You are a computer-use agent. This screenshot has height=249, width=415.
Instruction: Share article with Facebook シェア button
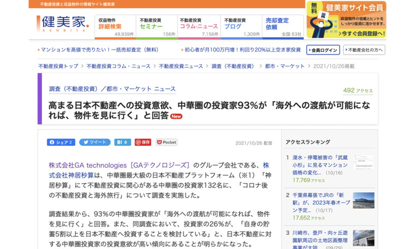[61, 142]
